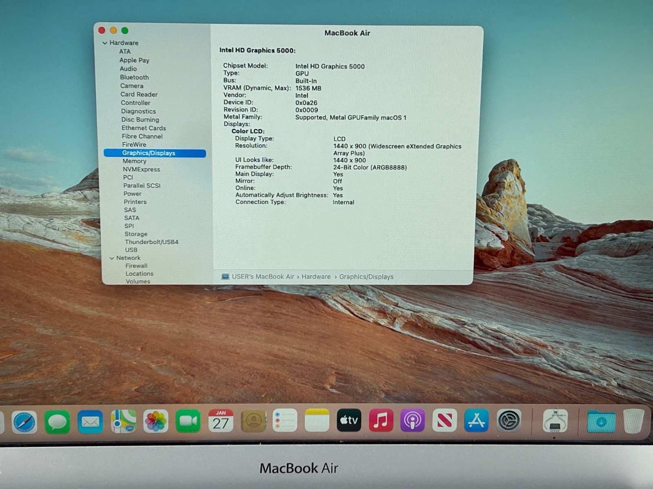Collapse the Network section
The height and width of the screenshot is (489, 653).
pyautogui.click(x=112, y=258)
